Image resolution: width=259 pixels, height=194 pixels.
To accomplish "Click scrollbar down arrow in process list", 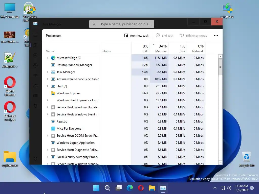I will (x=220, y=162).
